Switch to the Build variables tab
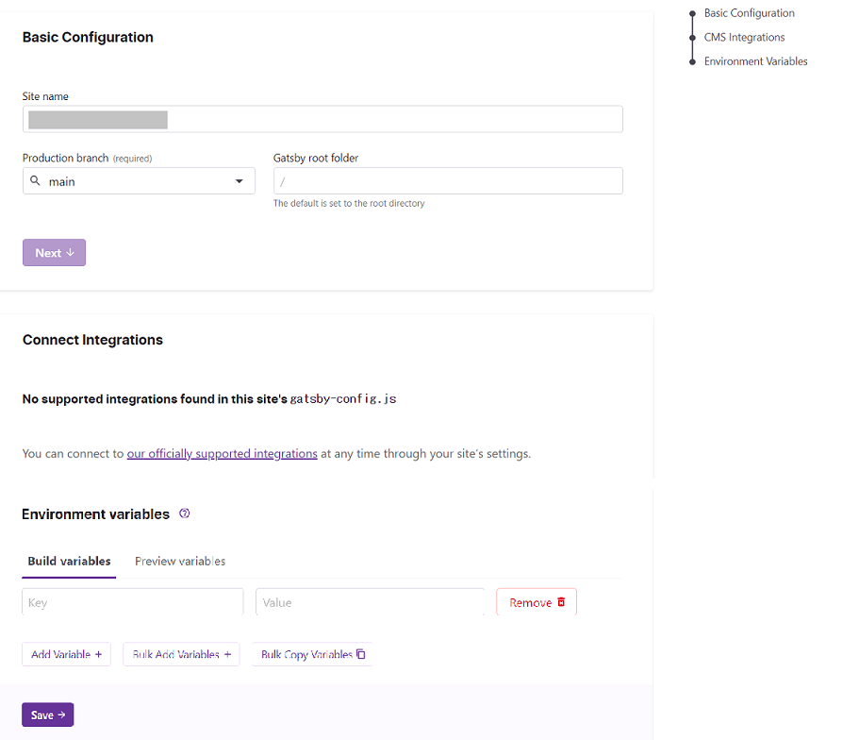 [69, 562]
